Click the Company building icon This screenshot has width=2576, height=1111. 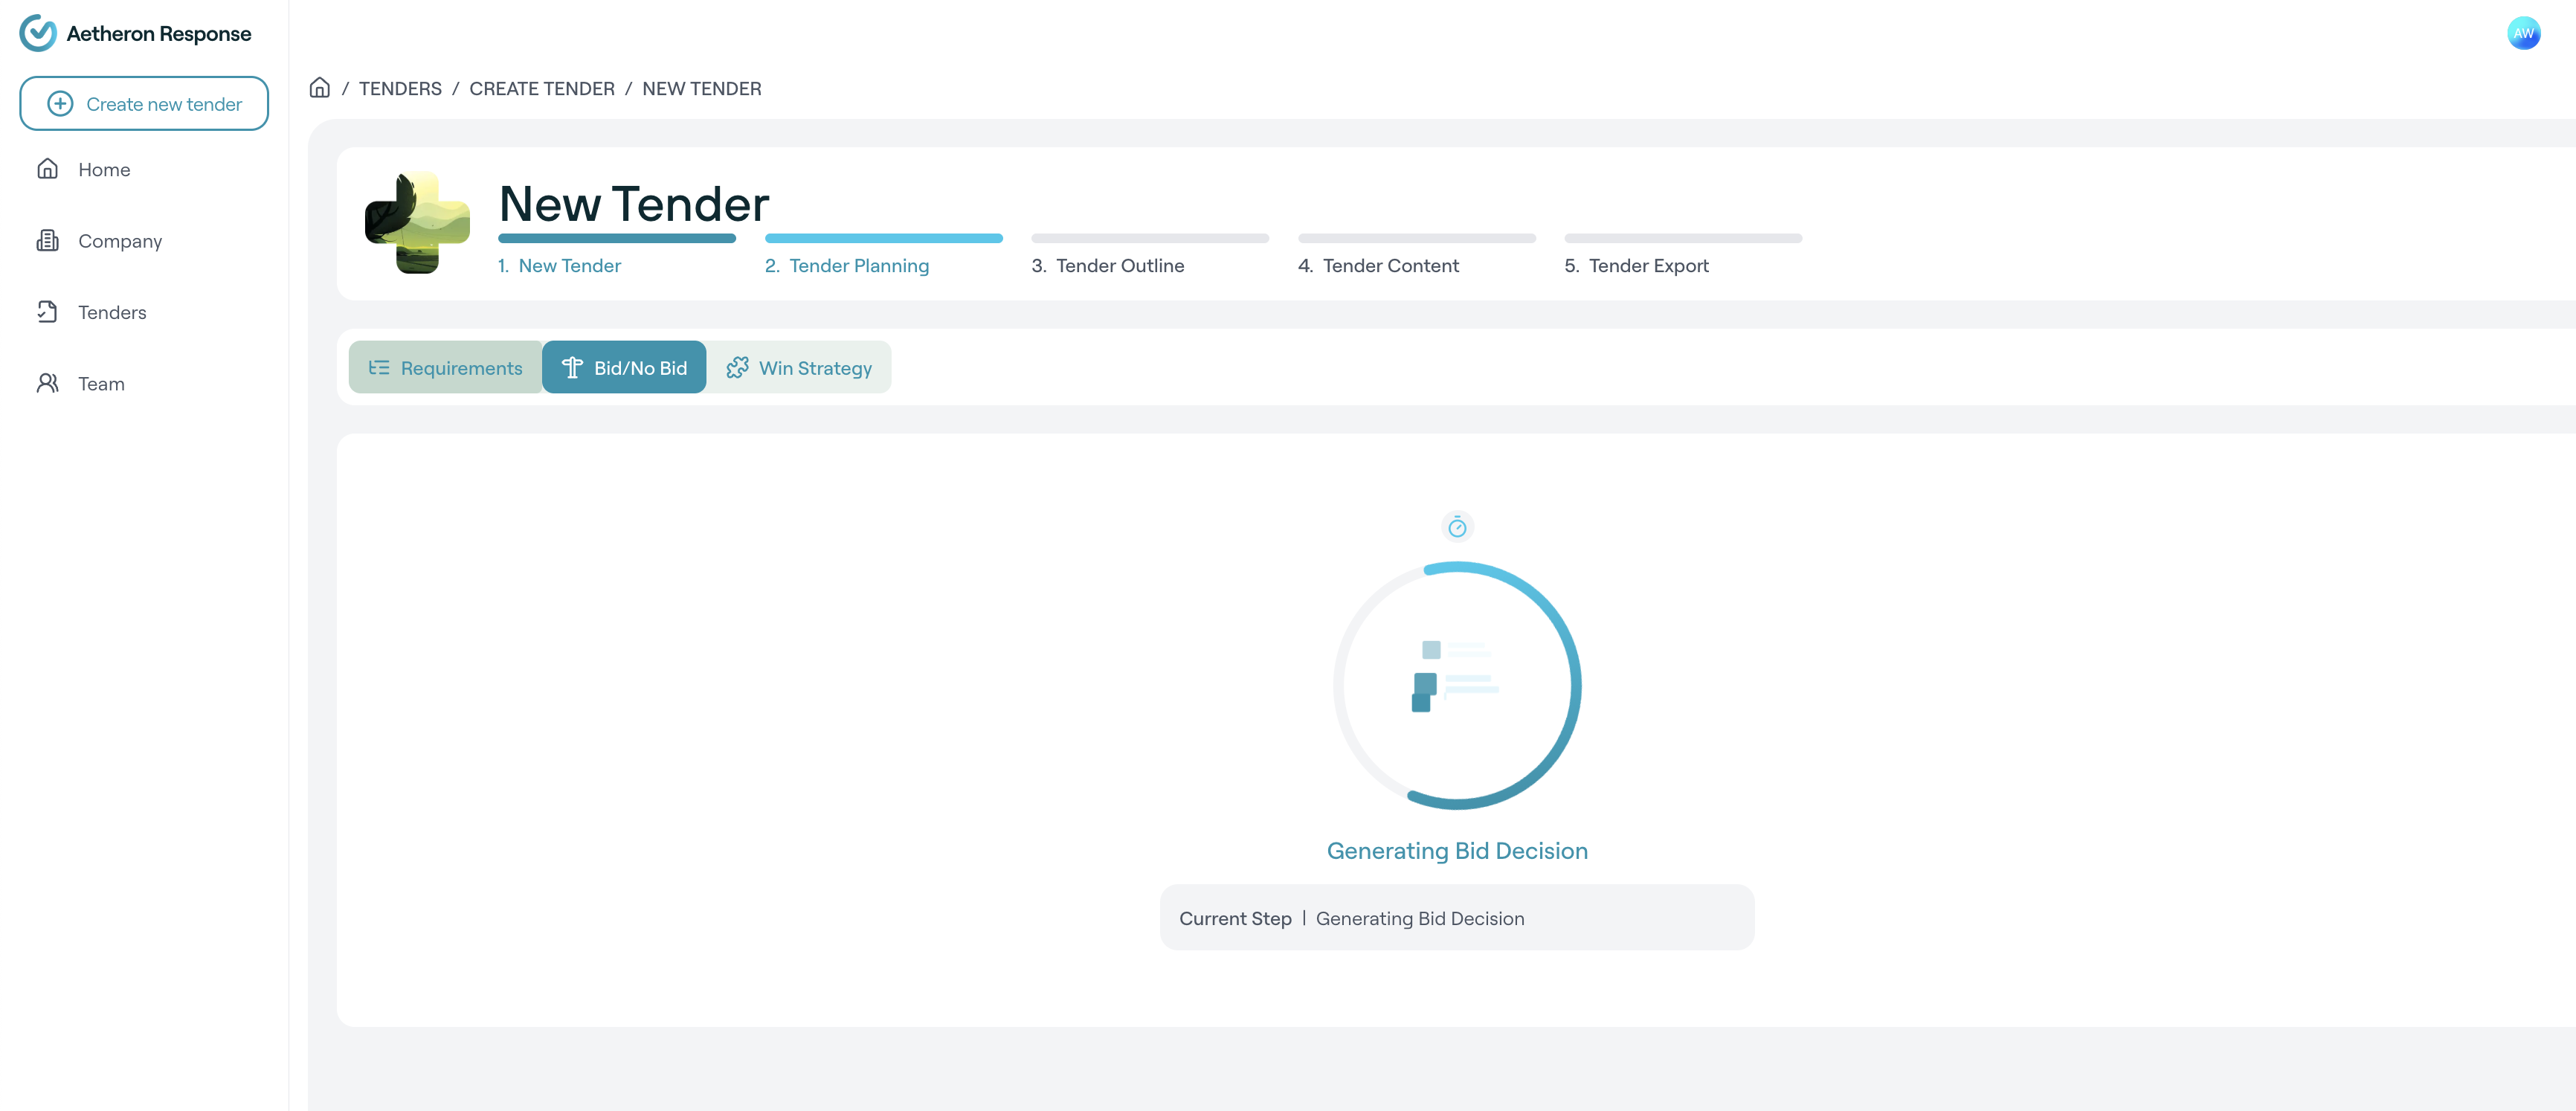point(47,241)
